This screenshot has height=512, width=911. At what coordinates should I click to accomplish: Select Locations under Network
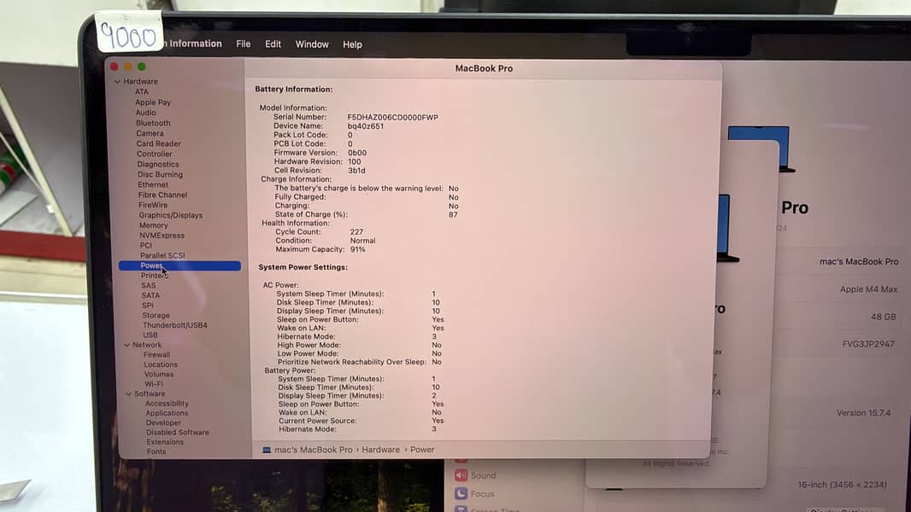tap(161, 364)
